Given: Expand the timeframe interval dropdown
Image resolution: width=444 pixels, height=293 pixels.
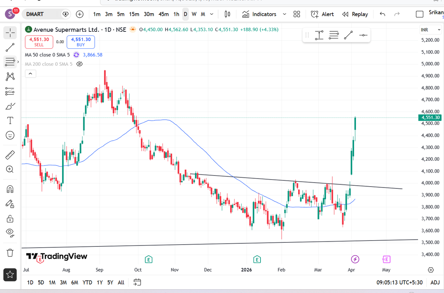Looking at the screenshot, I should 211,14.
